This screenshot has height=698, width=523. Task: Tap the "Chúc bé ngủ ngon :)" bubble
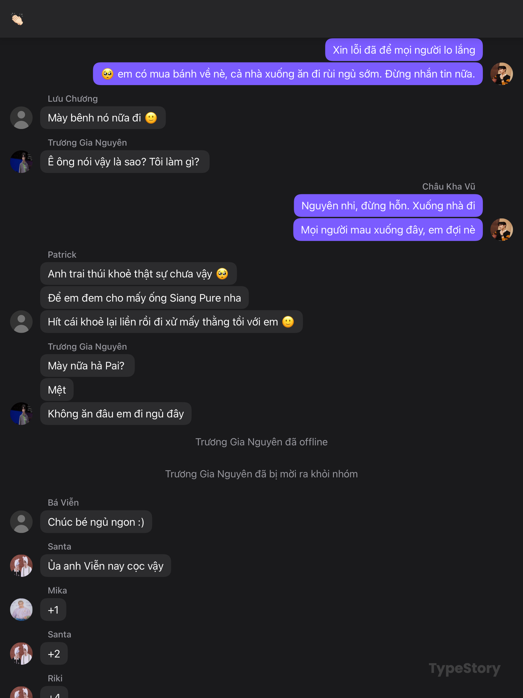[96, 522]
